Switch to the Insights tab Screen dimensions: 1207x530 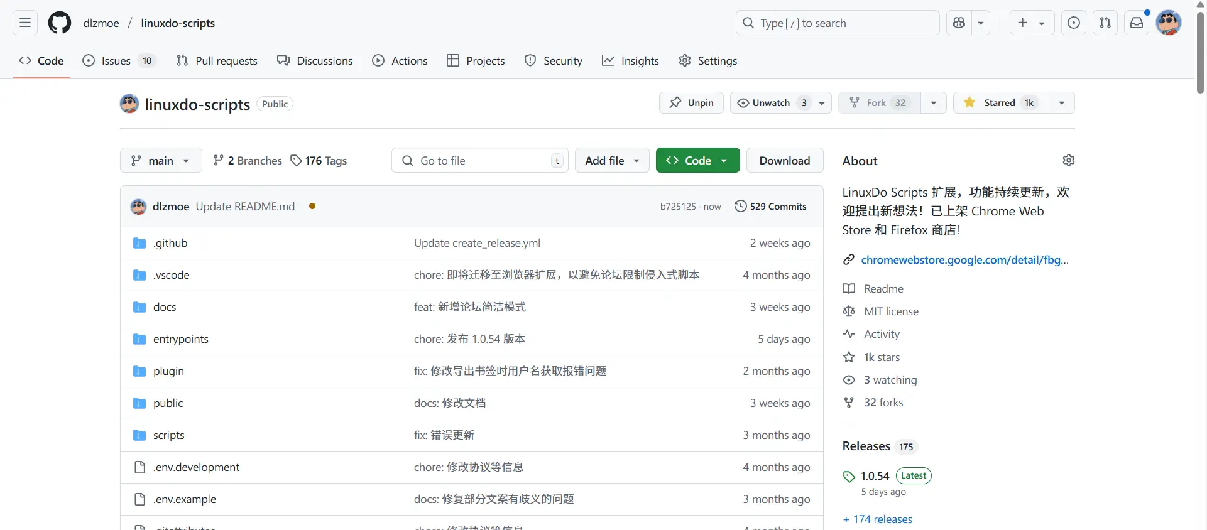pos(630,61)
